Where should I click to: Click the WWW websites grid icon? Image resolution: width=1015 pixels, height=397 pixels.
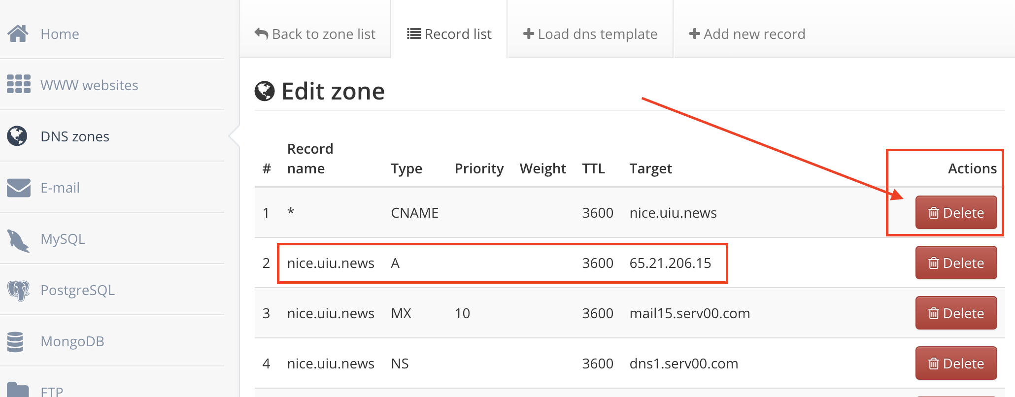19,84
